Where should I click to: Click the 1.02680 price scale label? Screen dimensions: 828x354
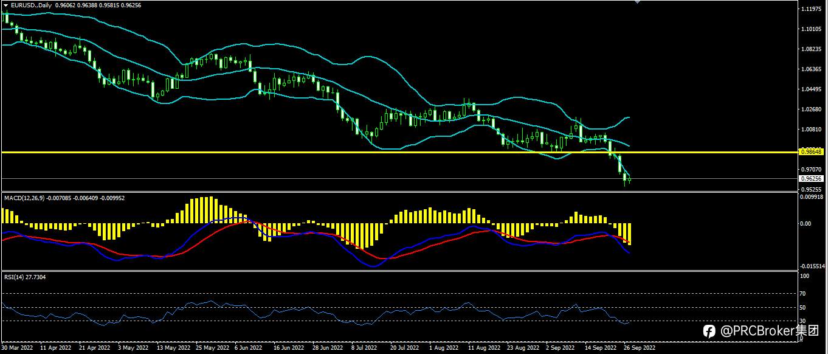pyautogui.click(x=812, y=109)
